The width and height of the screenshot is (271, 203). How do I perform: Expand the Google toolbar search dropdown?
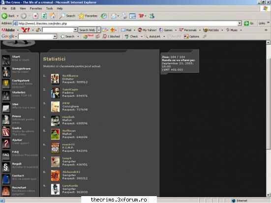[55, 36]
